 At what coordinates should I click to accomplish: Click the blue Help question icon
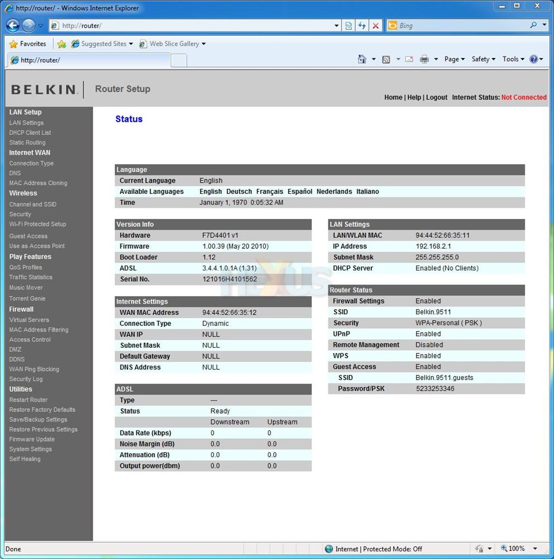tap(533, 59)
